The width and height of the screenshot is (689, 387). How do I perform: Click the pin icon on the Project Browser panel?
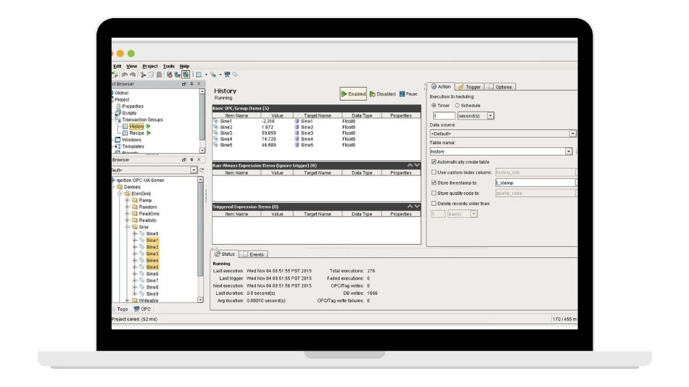point(191,84)
